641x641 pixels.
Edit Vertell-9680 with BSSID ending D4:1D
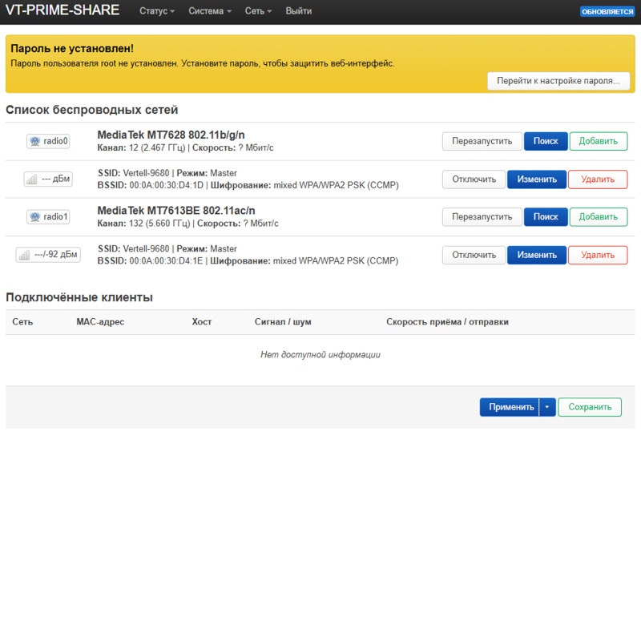(537, 179)
